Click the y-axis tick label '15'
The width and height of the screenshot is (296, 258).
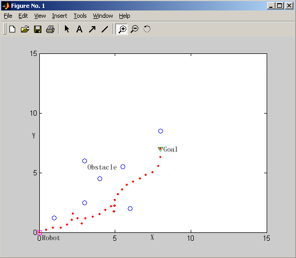click(x=34, y=54)
